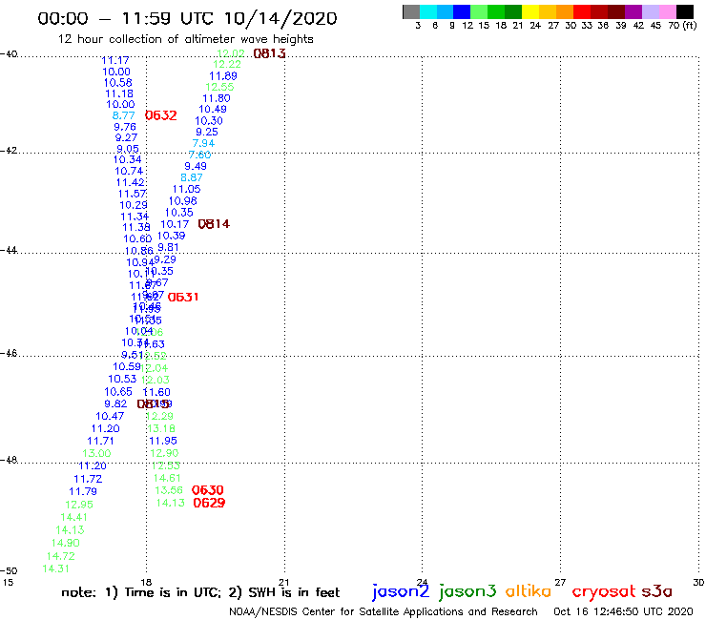706x620 pixels.
Task: Click the wave height value 11.17
Action: point(115,60)
